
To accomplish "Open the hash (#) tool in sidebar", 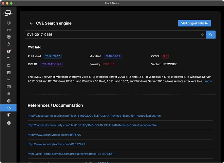I will pyautogui.click(x=9, y=94).
